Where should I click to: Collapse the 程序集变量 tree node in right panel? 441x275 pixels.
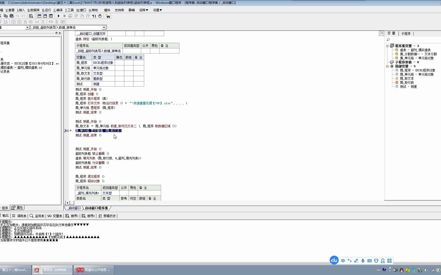[388, 46]
